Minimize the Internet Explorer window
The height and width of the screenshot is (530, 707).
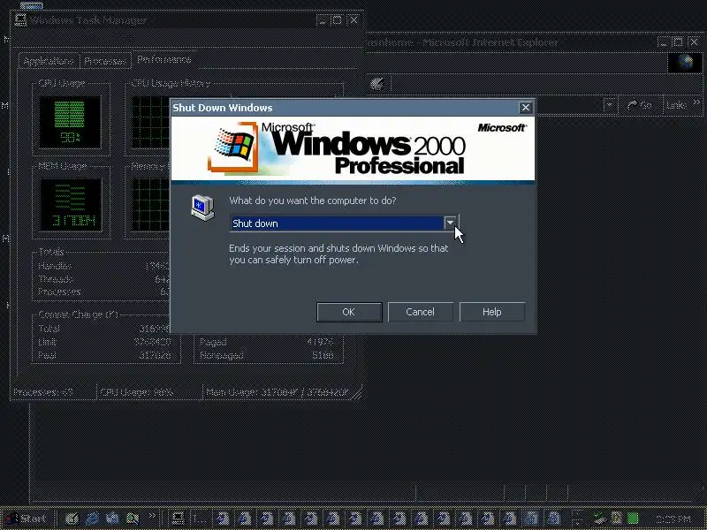(x=664, y=42)
